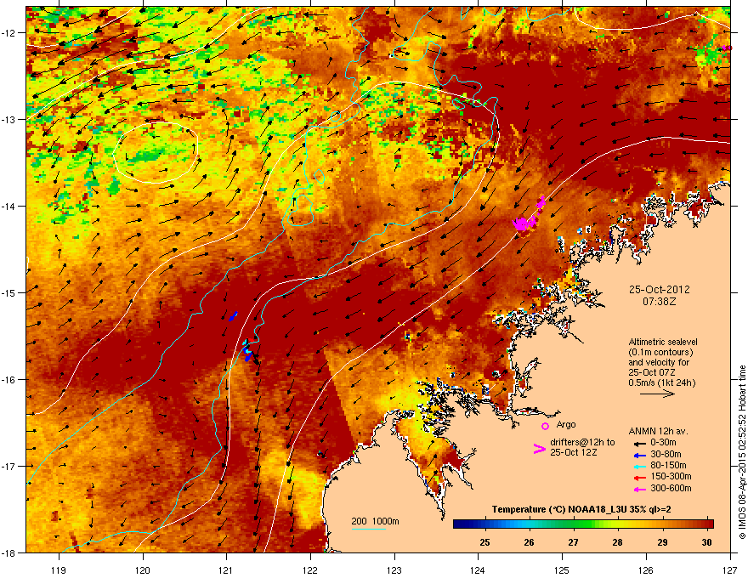
Task: Click the cyan isobath line sample under 200 1000m
Action: pos(369,529)
